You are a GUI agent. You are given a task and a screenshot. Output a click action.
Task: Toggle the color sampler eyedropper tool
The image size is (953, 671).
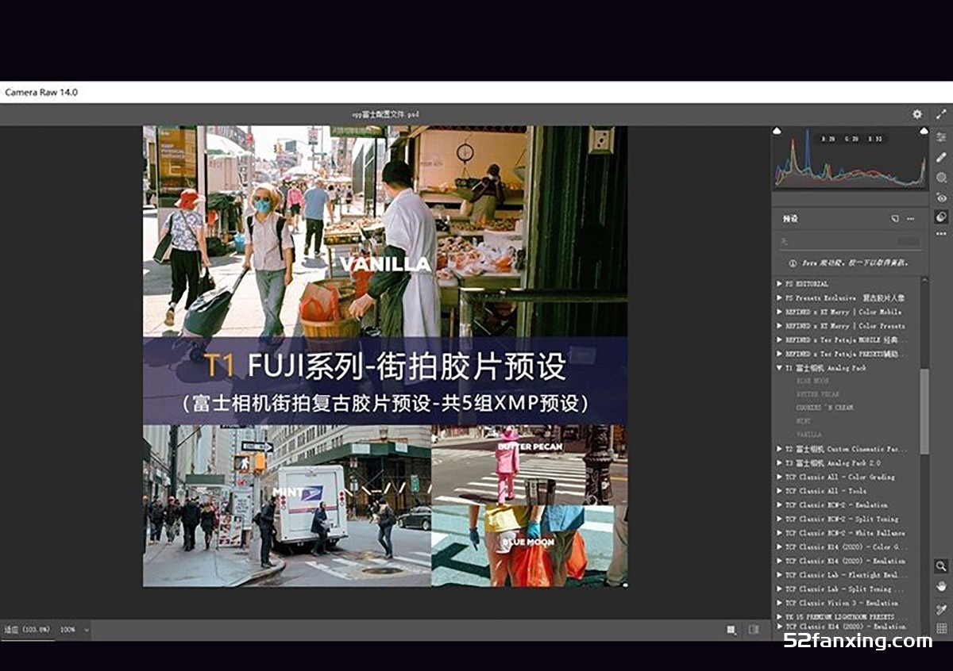coord(942,609)
